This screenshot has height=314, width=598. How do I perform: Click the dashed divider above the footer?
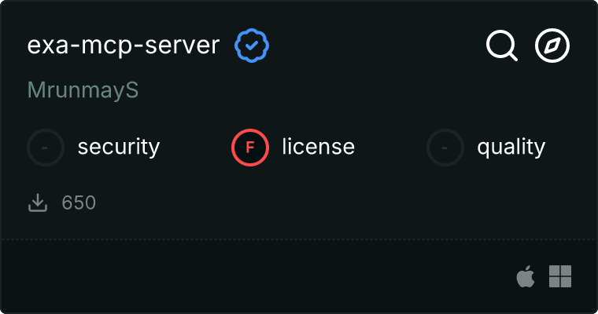point(299,239)
